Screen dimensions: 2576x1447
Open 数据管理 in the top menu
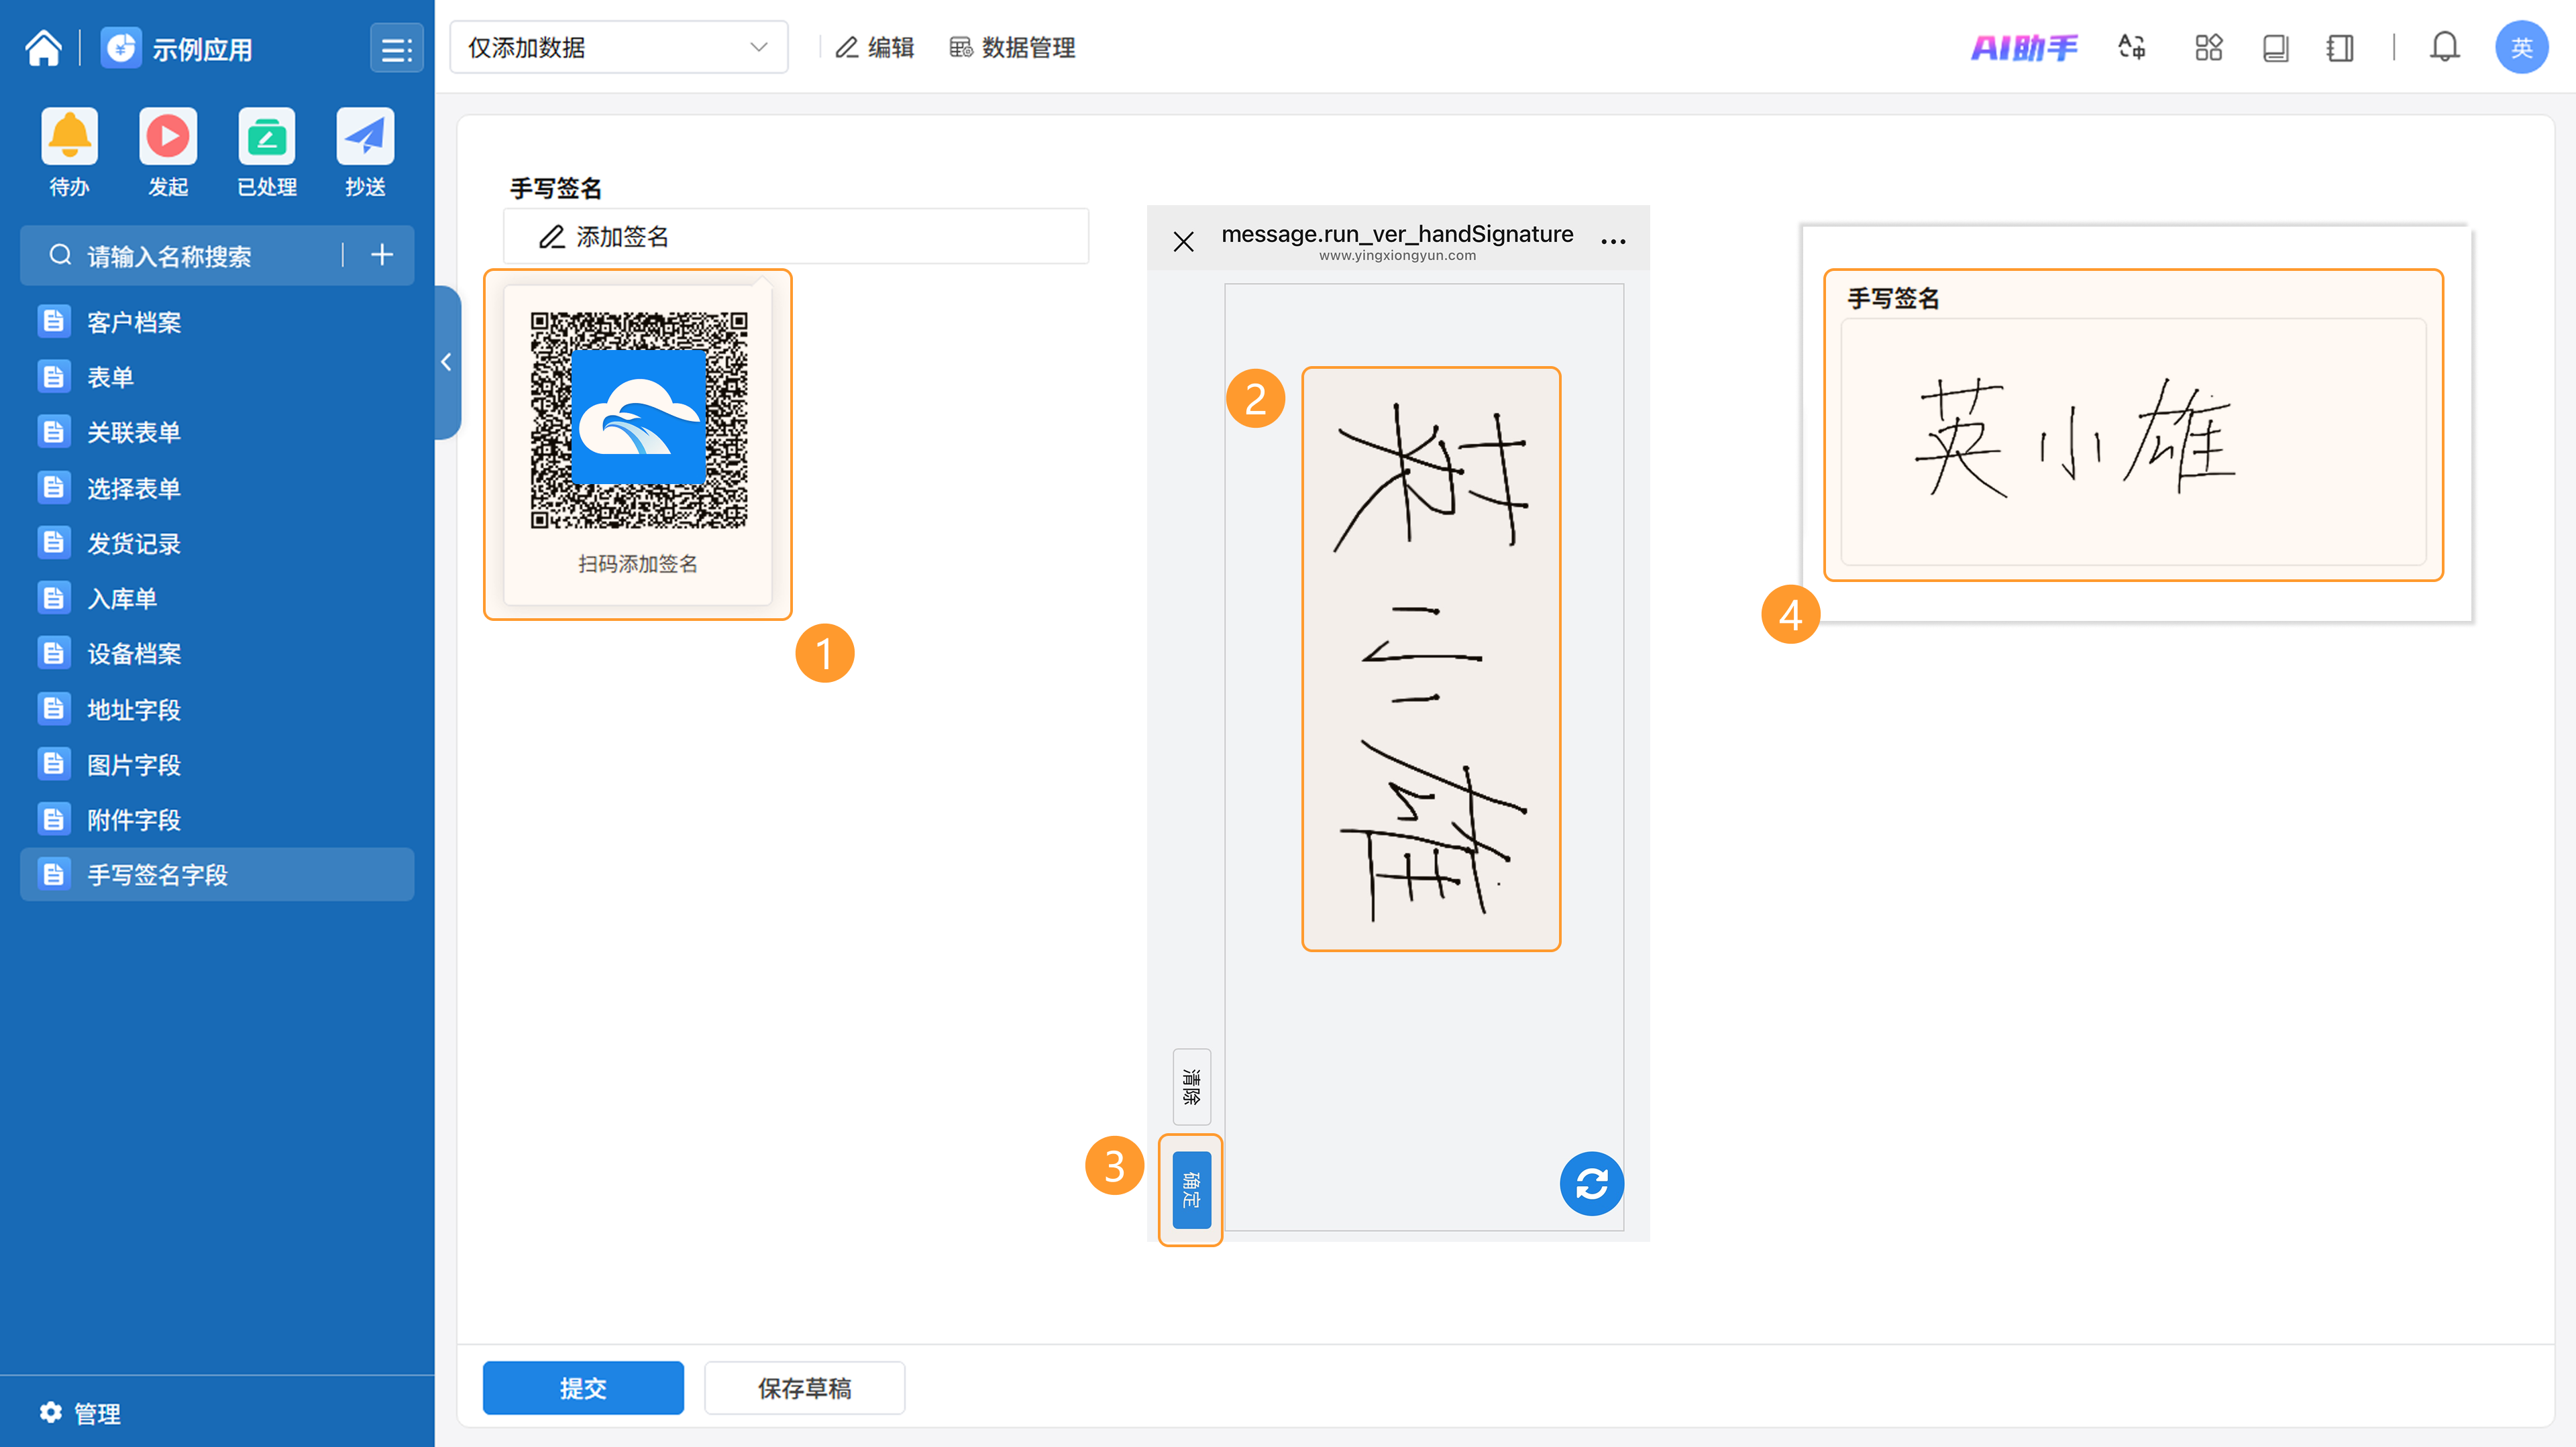pos(1012,47)
